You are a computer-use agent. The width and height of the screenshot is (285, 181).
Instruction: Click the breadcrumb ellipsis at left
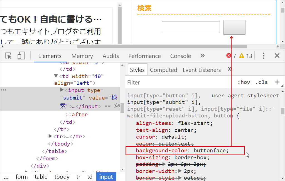pyautogui.click(x=6, y=177)
